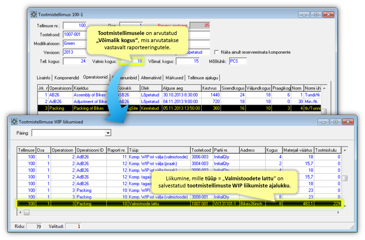Click the Valmis kogus field

[x=131, y=61]
